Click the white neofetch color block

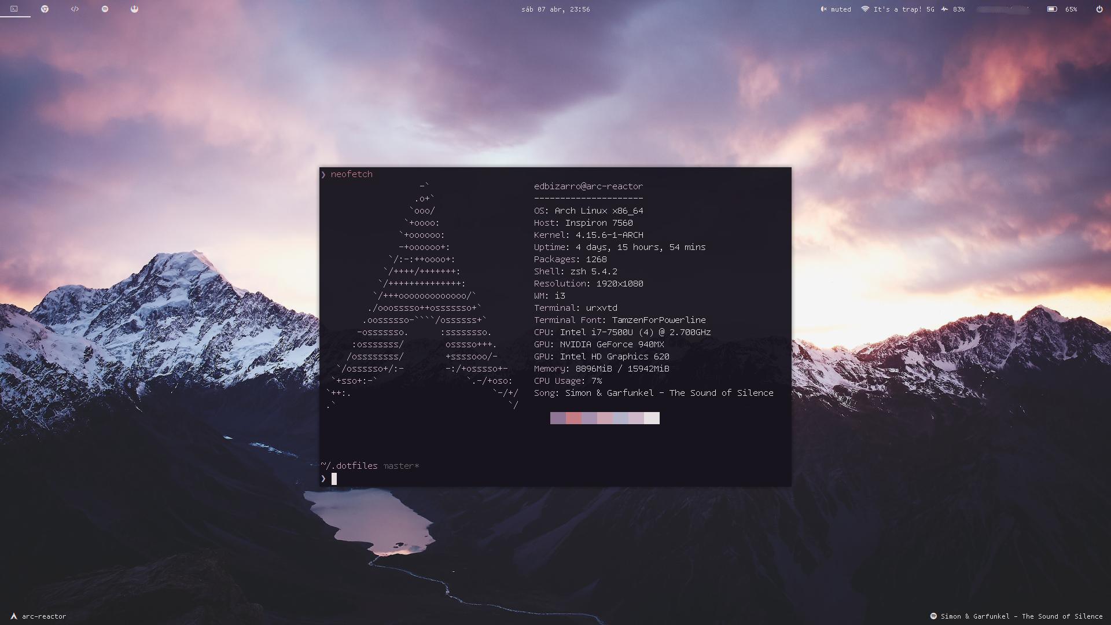point(652,418)
